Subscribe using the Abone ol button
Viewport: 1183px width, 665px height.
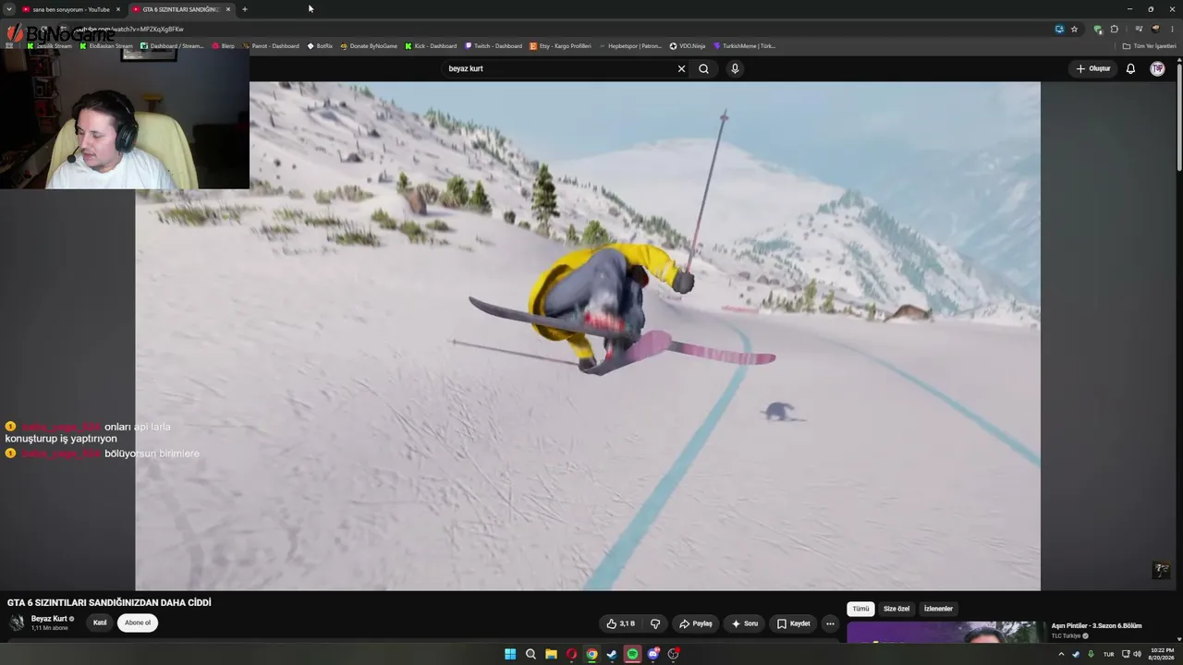pyautogui.click(x=138, y=623)
